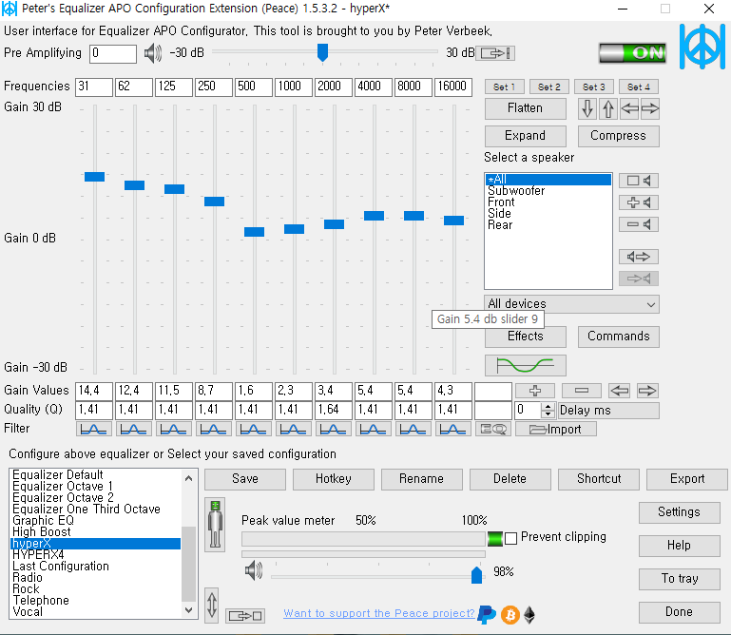The height and width of the screenshot is (635, 731).
Task: Select Subwoofer in speaker list
Action: (548, 191)
